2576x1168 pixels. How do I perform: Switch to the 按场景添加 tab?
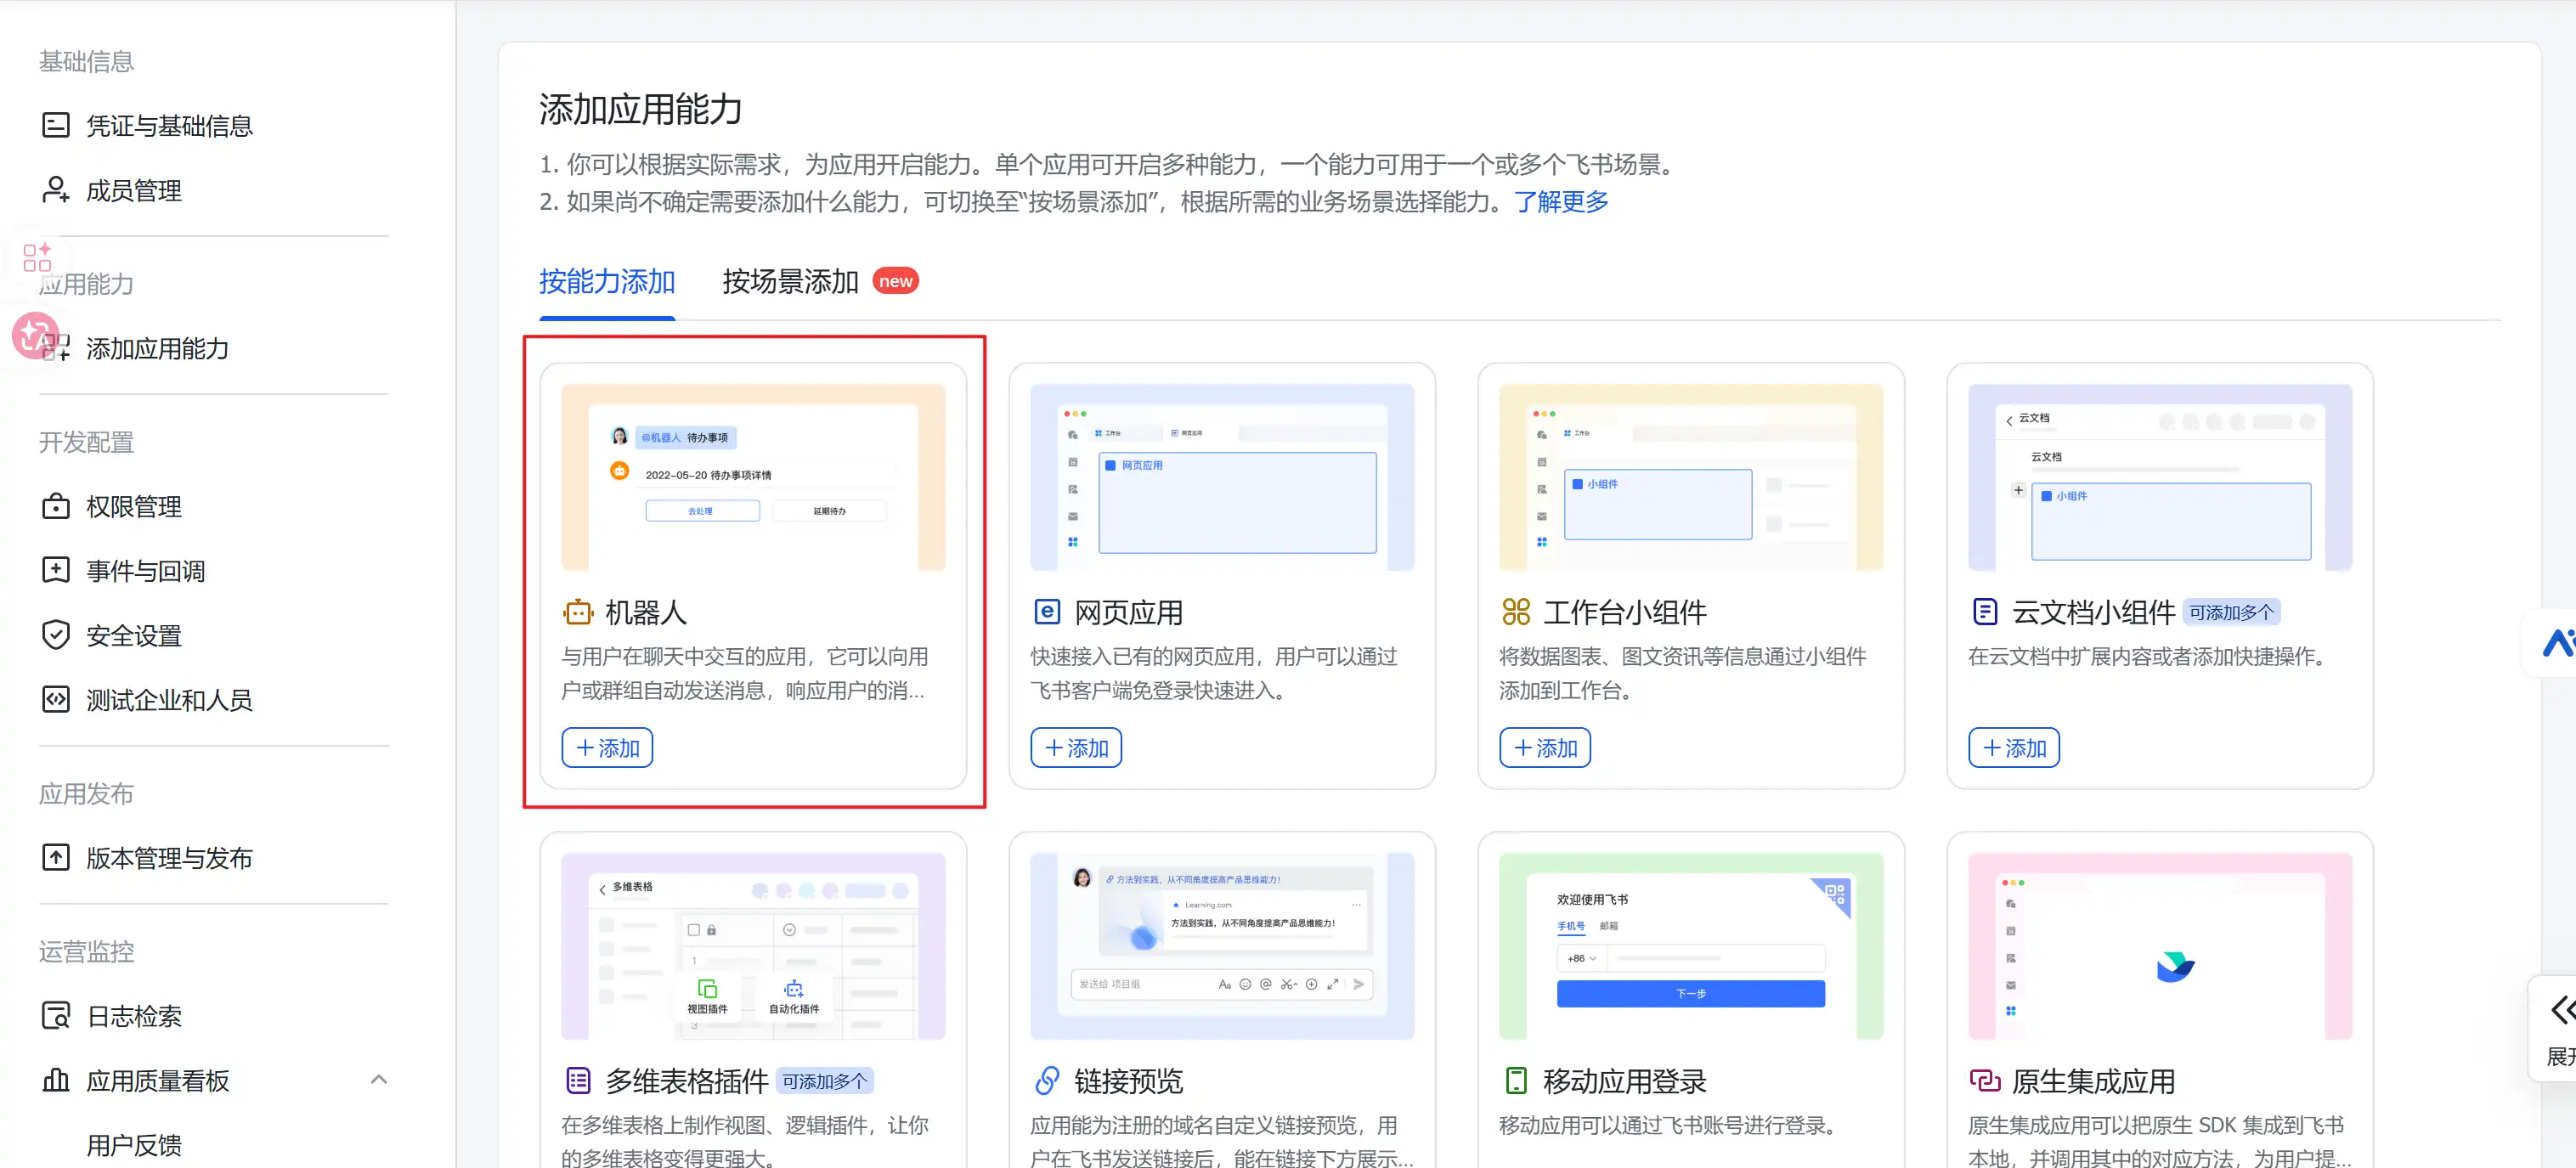tap(789, 281)
